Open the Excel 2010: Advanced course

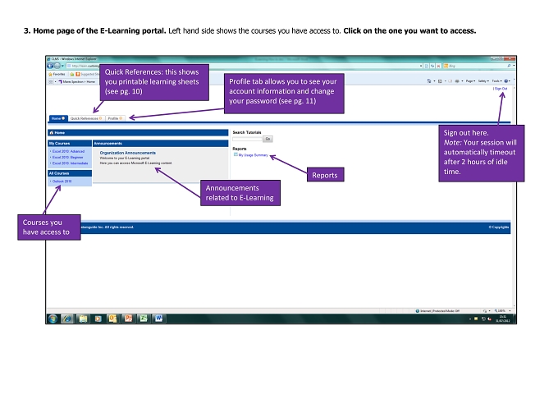68,151
